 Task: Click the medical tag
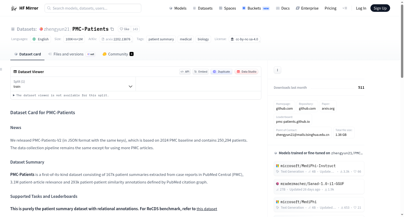click(186, 39)
